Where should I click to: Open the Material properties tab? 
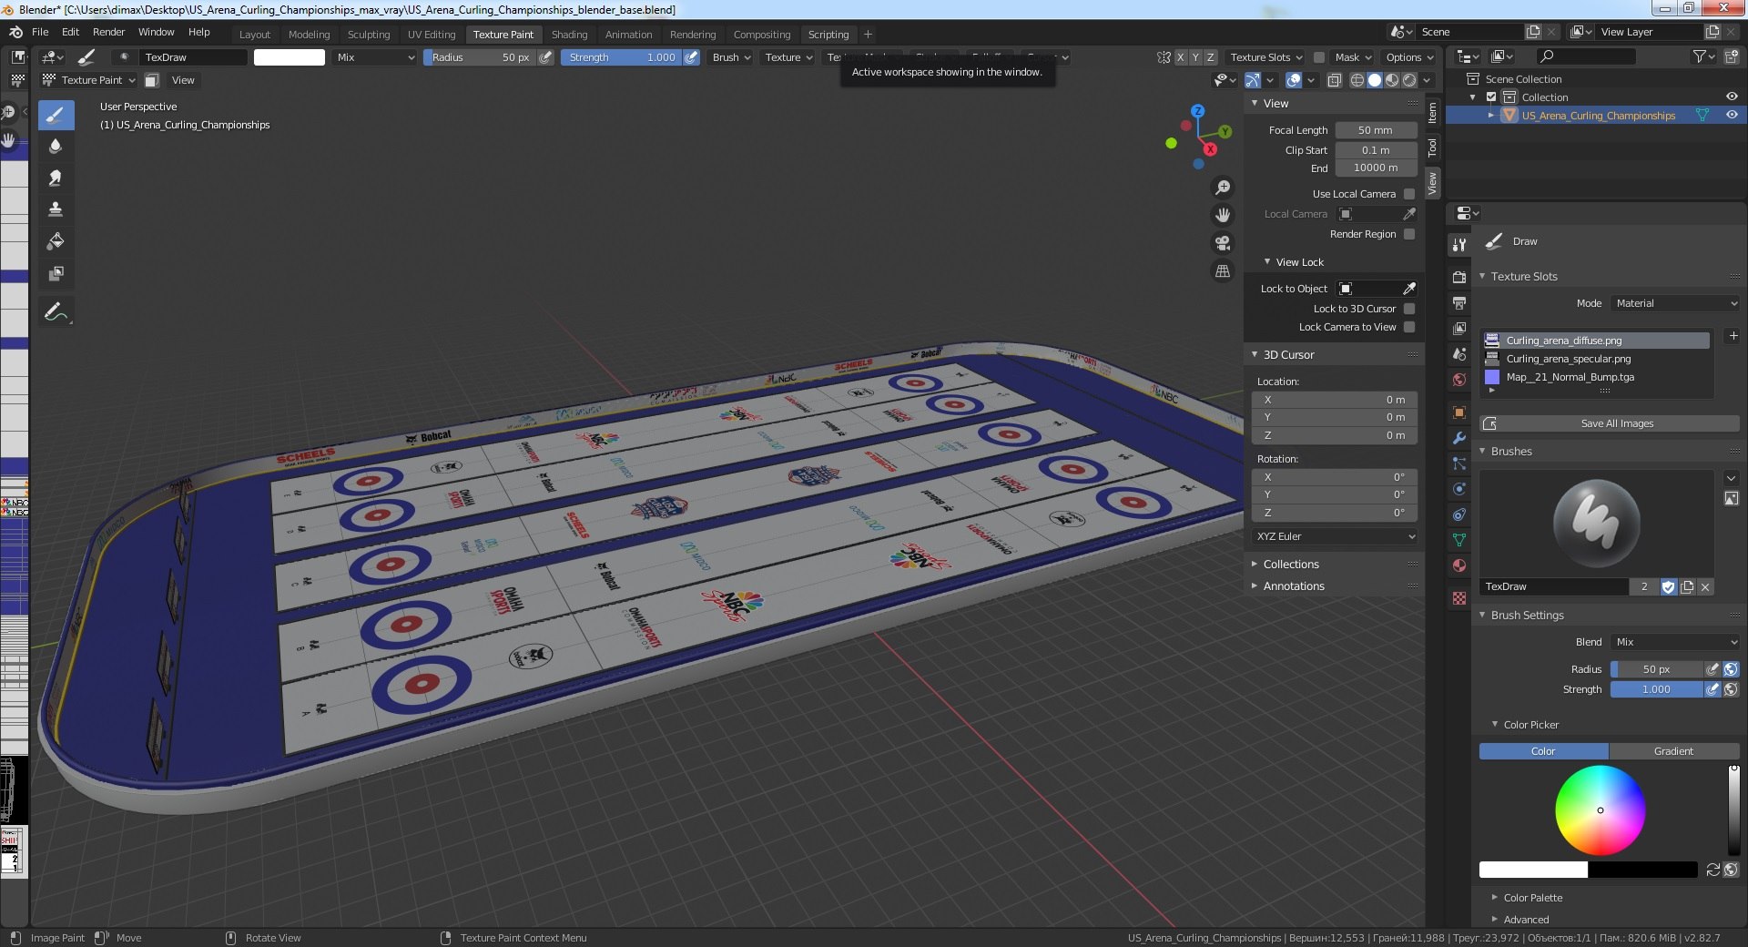pyautogui.click(x=1459, y=565)
